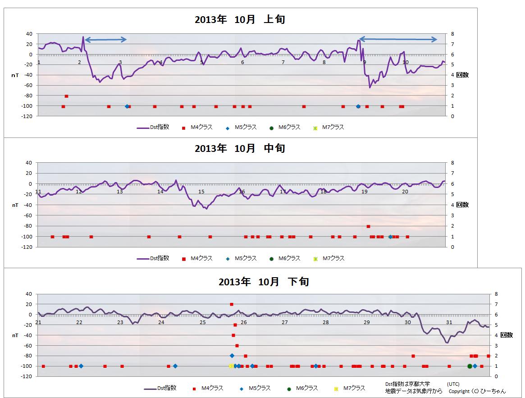
Task: Select the right blue double-headed arrow in 上旬 chart
Action: click(398, 40)
